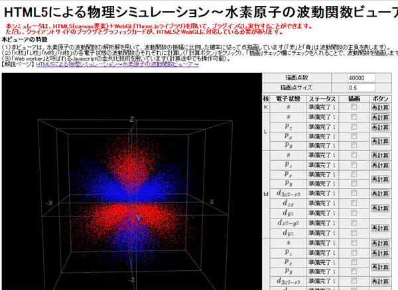Click the Z axis label at the top of the canvas
Image resolution: width=398 pixels, height=290 pixels.
tap(132, 119)
